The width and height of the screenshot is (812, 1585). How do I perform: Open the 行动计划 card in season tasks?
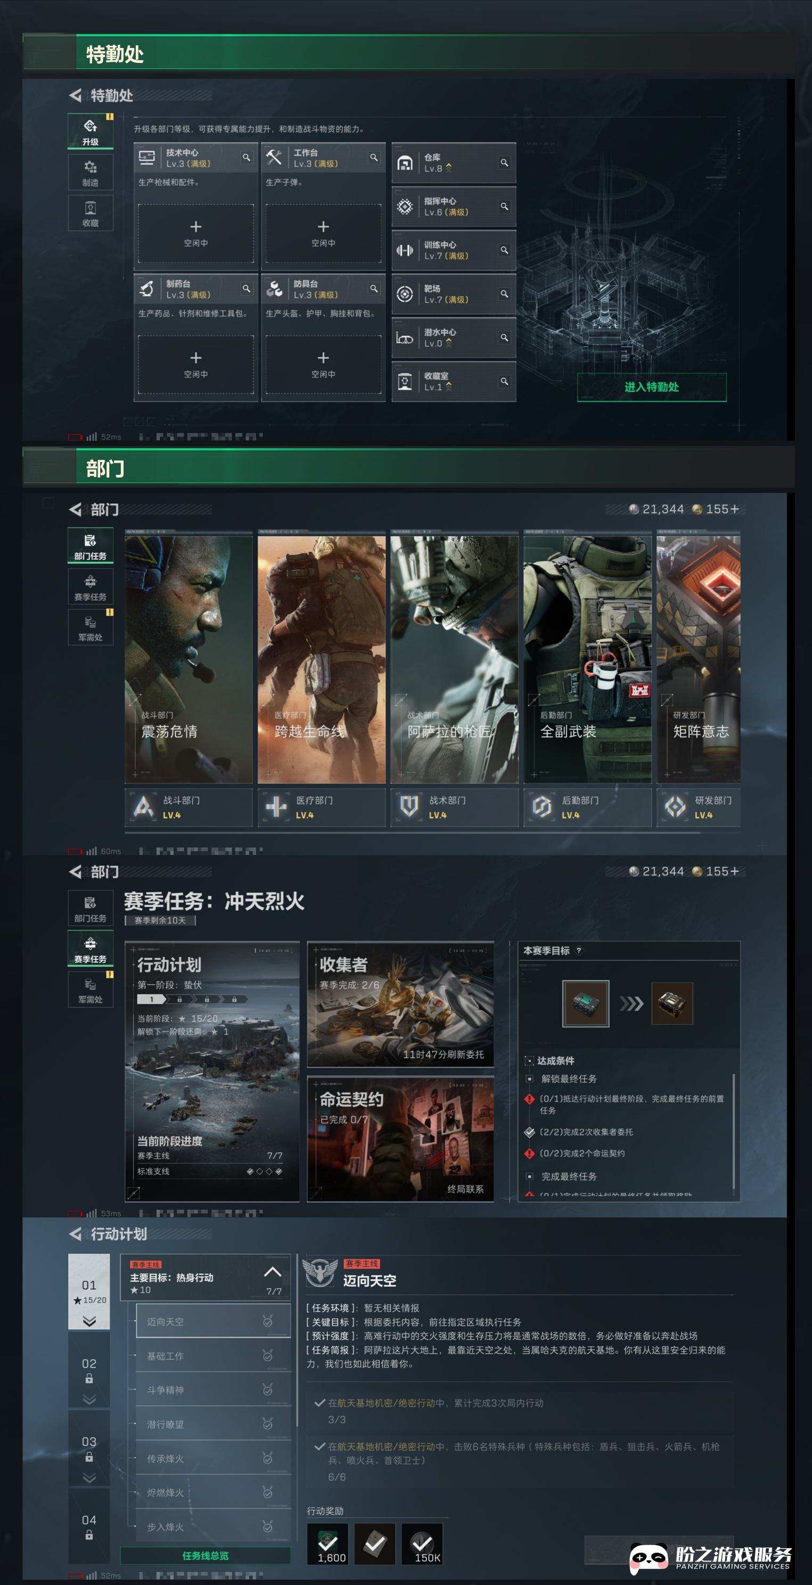pos(212,1071)
